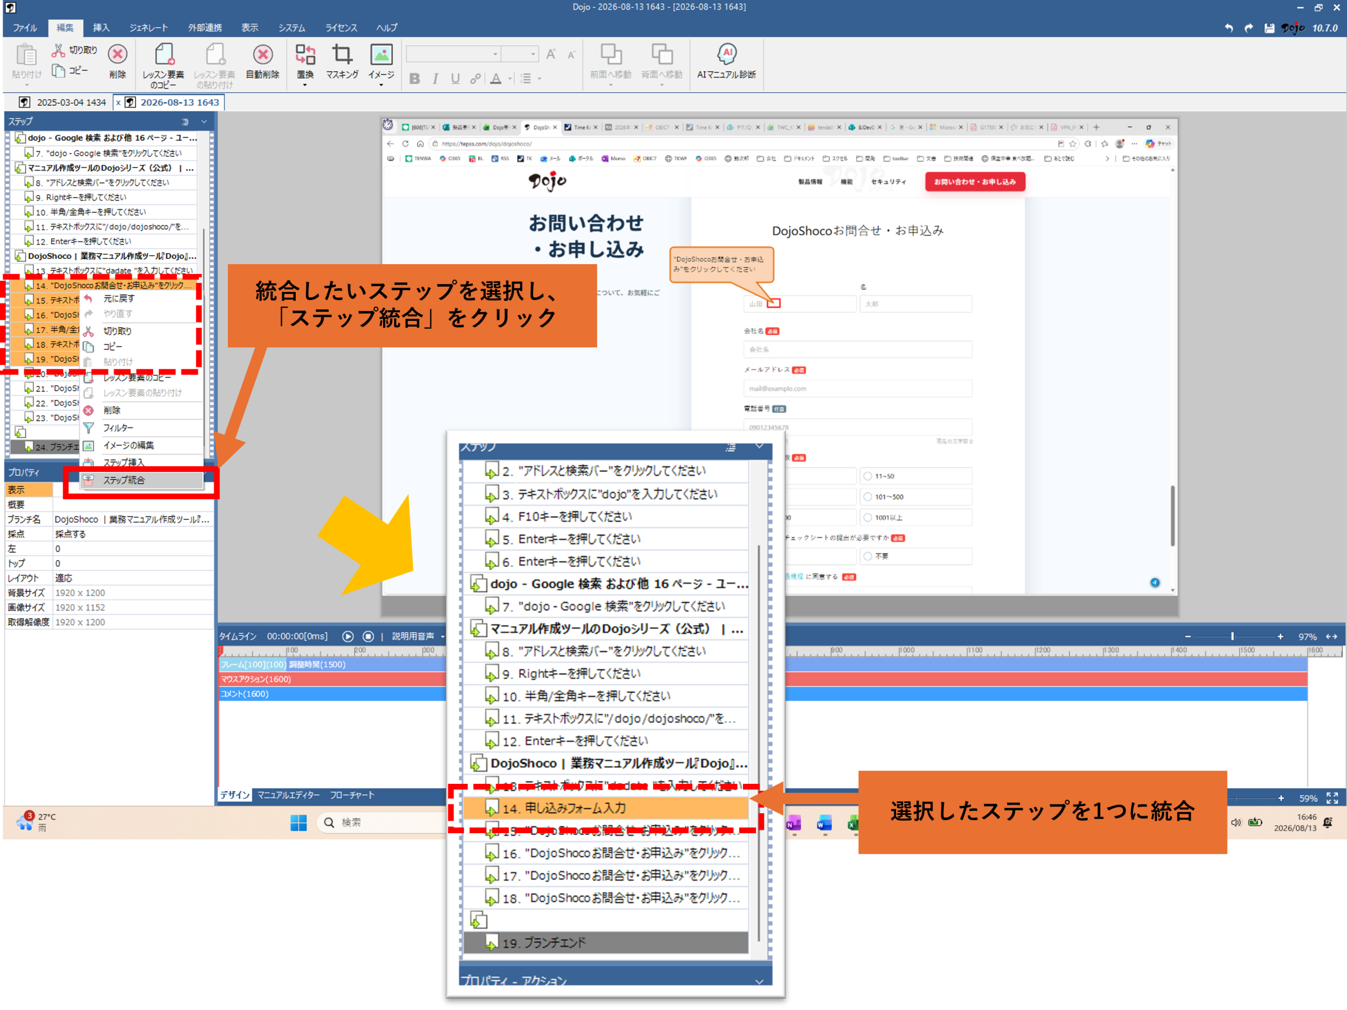Open the ジェネレート ribbon tab
Image resolution: width=1347 pixels, height=1010 pixels.
pyautogui.click(x=148, y=28)
